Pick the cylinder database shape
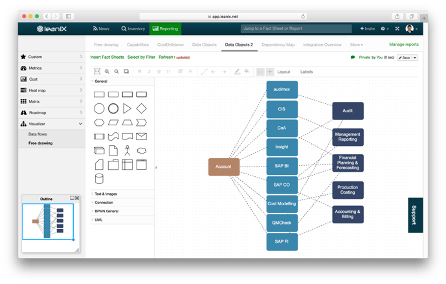Screen dimensions: 446x284 [99, 179]
